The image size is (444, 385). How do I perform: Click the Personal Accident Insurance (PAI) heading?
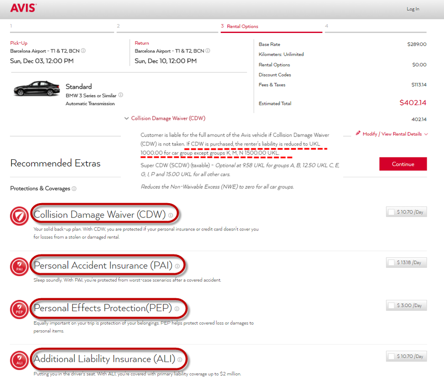click(103, 265)
